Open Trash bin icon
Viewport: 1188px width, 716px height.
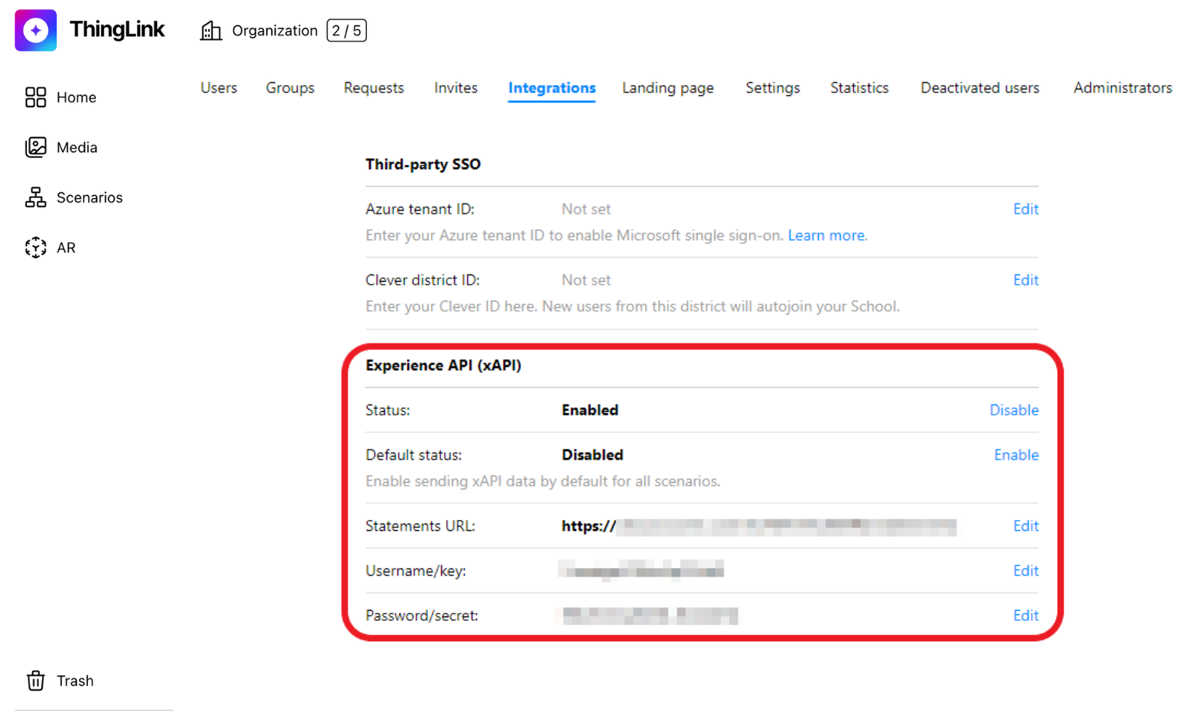click(36, 680)
